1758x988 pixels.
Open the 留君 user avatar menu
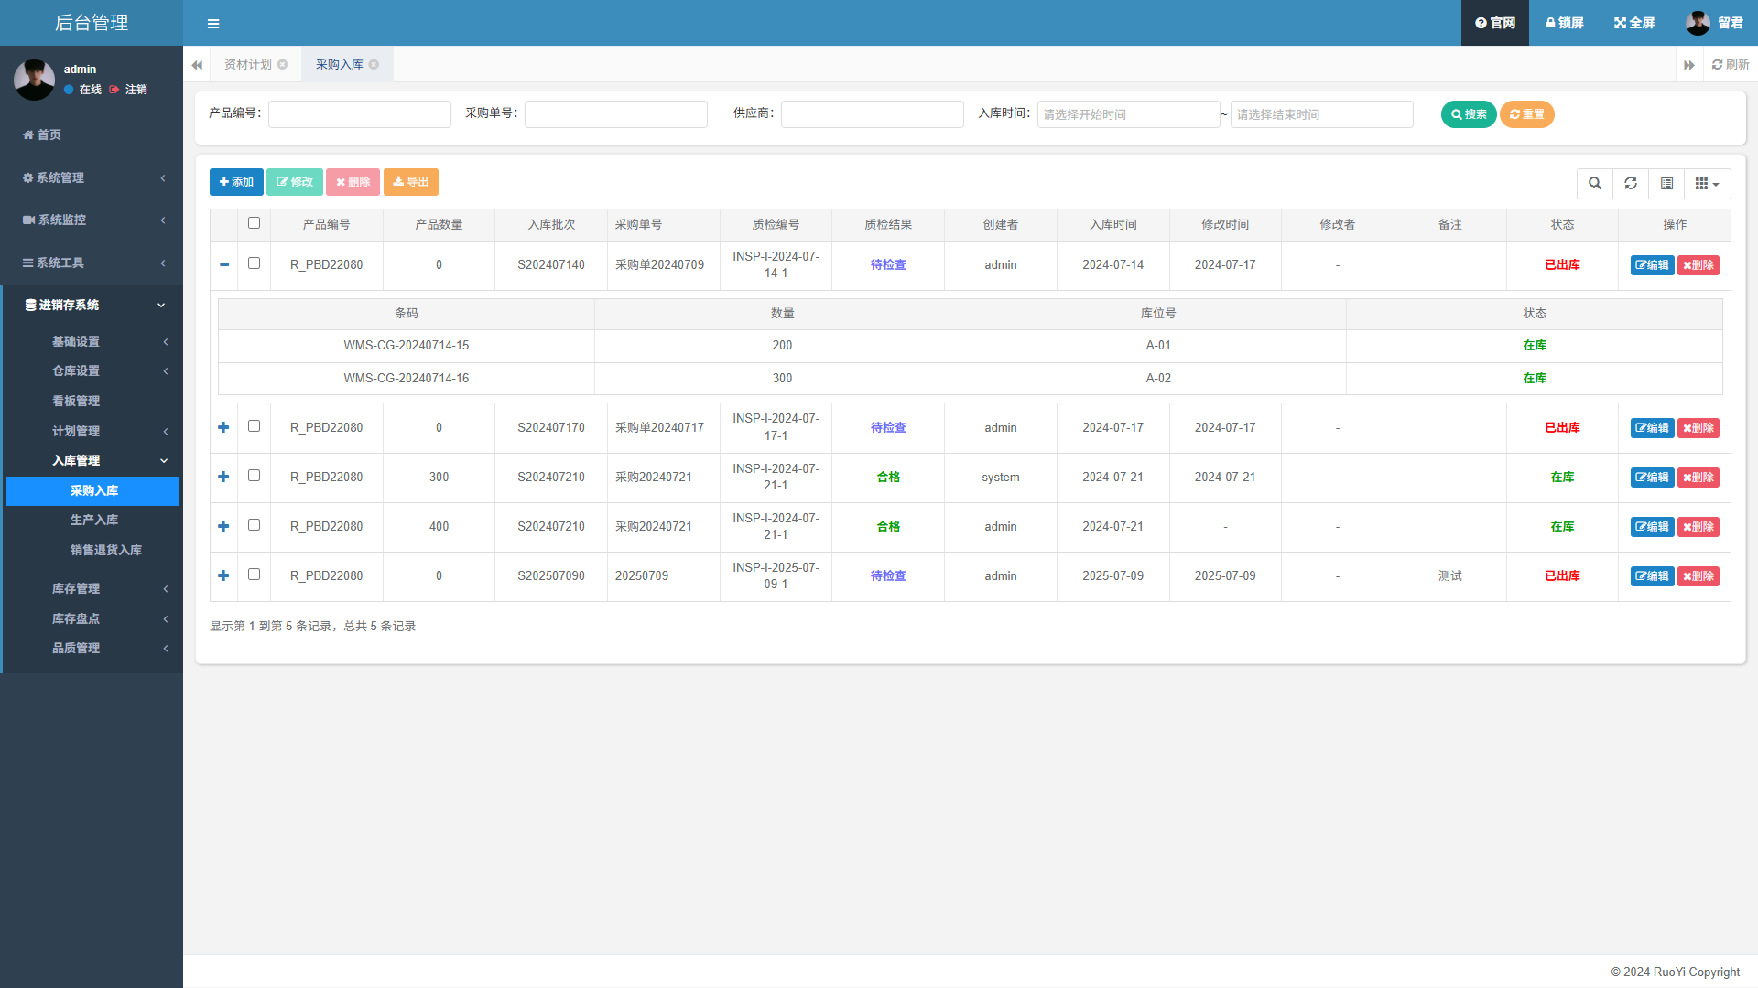[x=1714, y=23]
